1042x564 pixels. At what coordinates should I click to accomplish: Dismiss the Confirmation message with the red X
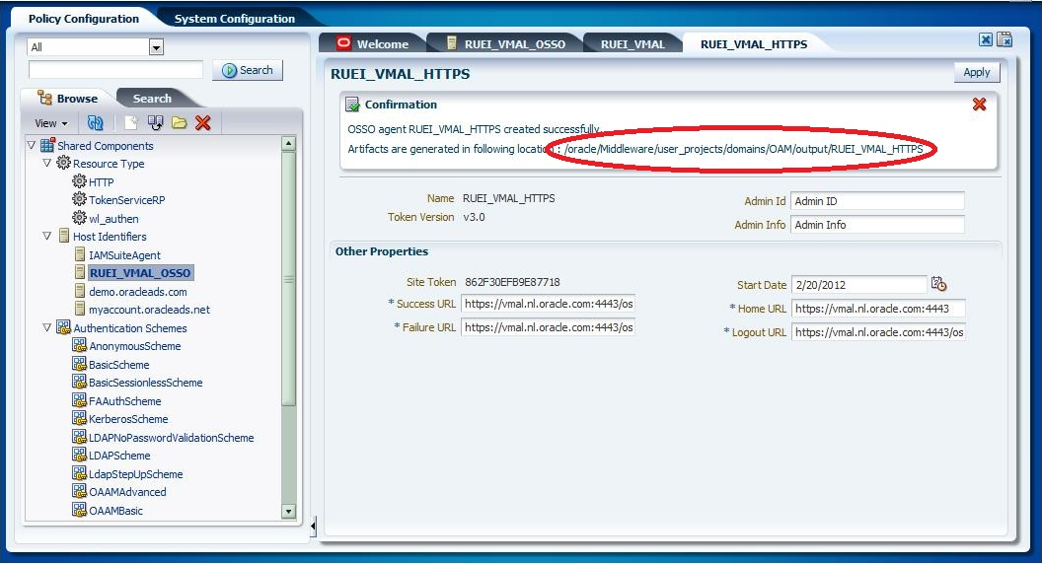(979, 105)
